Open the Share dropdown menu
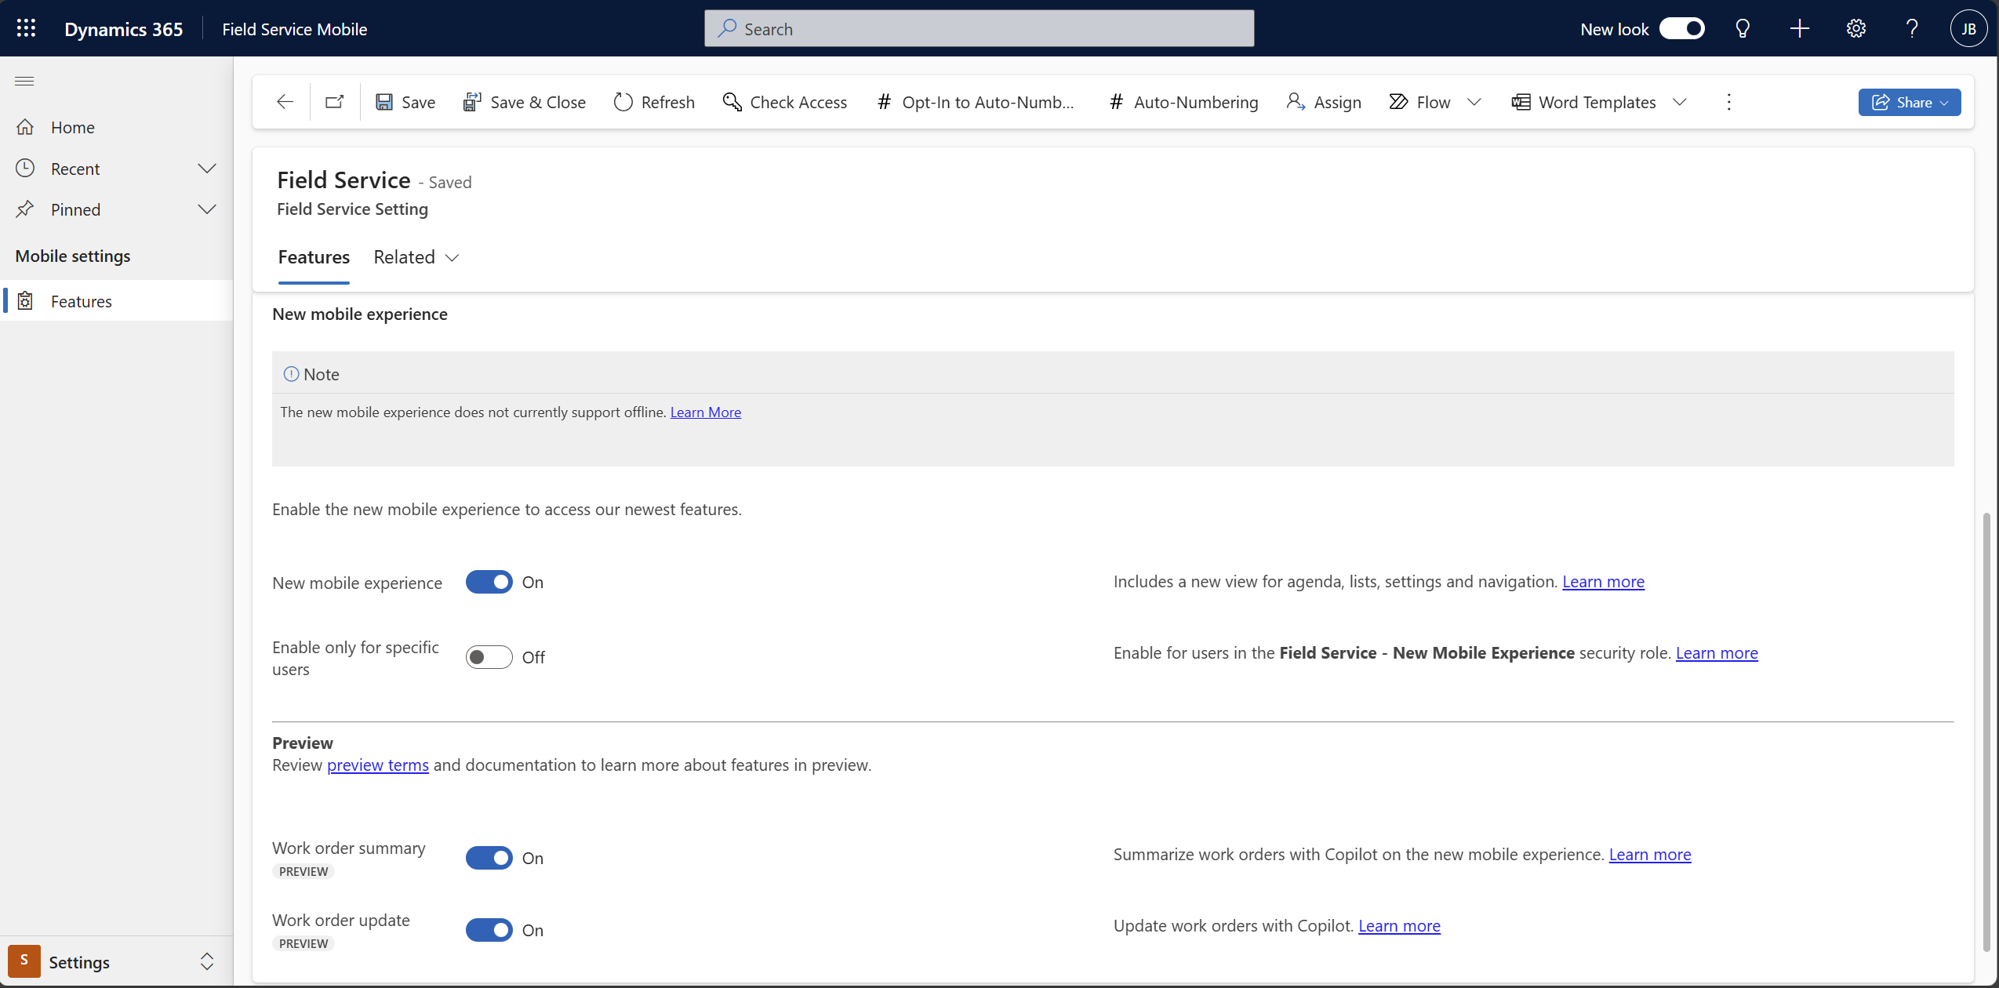This screenshot has height=988, width=1999. point(1946,102)
